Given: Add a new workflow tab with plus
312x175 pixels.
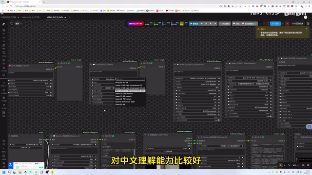Looking at the screenshot, I should tap(70, 17).
